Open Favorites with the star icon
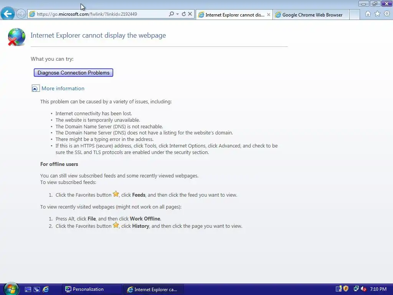The image size is (393, 295). pos(377,14)
